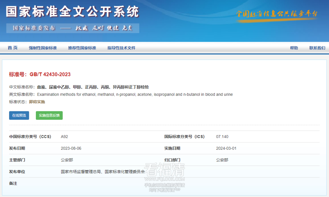This screenshot has width=329, height=197.
Task: Click the standard number GB/T 42430-2023 heading
Action: pyautogui.click(x=40, y=74)
